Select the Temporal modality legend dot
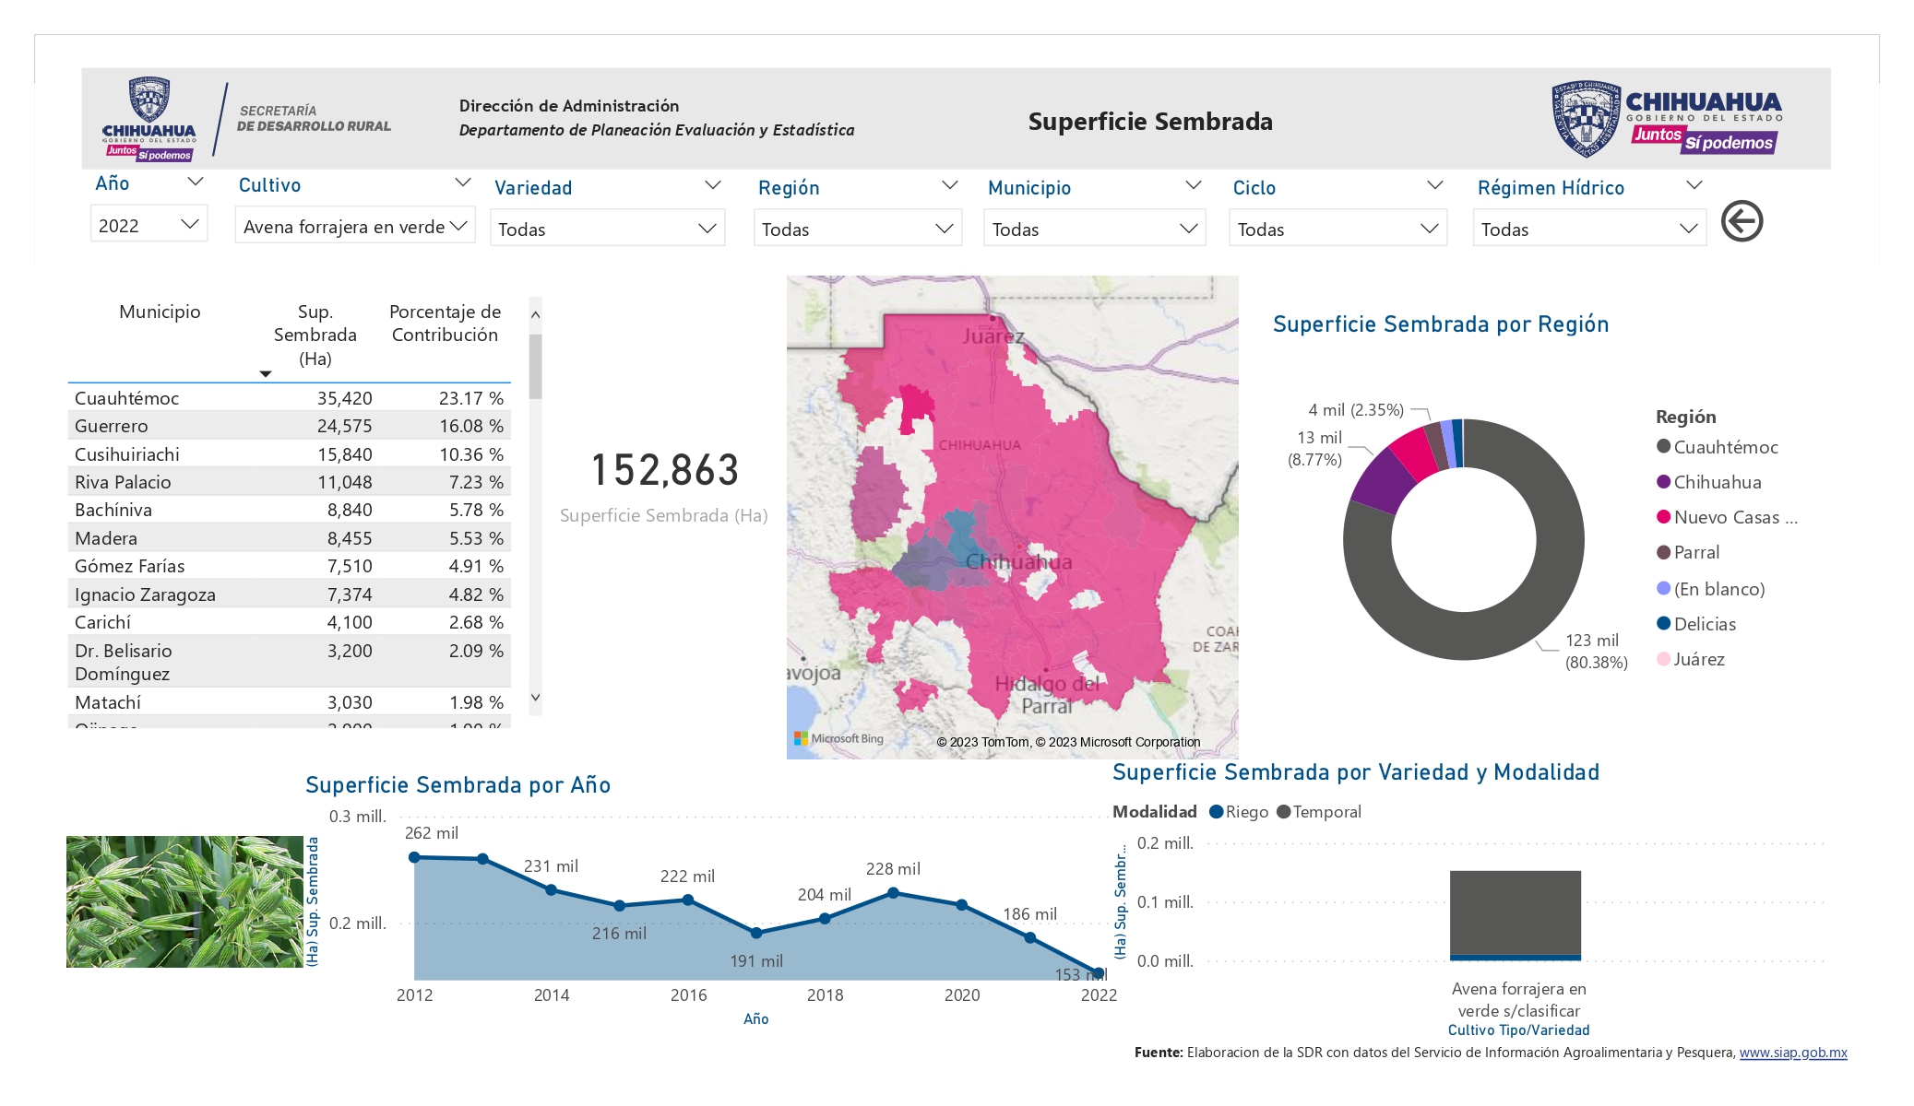The image size is (1914, 1106). (x=1284, y=812)
